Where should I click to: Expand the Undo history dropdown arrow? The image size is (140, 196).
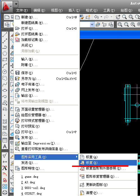point(101,17)
